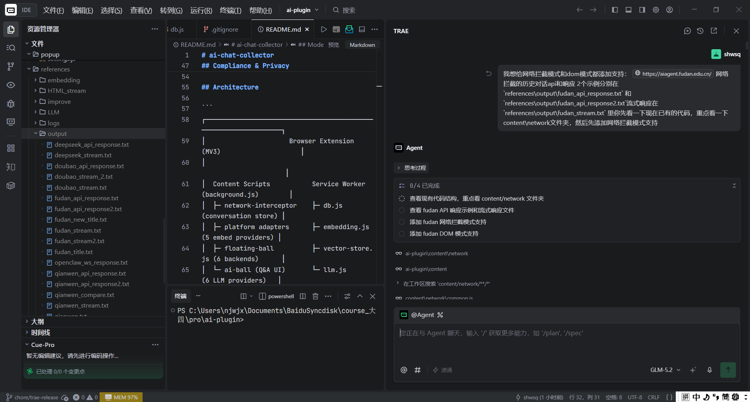The image size is (750, 402).
Task: Click the run play icon in editor toolbar
Action: [324, 29]
